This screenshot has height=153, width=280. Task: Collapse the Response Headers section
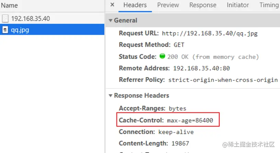[x=110, y=96]
